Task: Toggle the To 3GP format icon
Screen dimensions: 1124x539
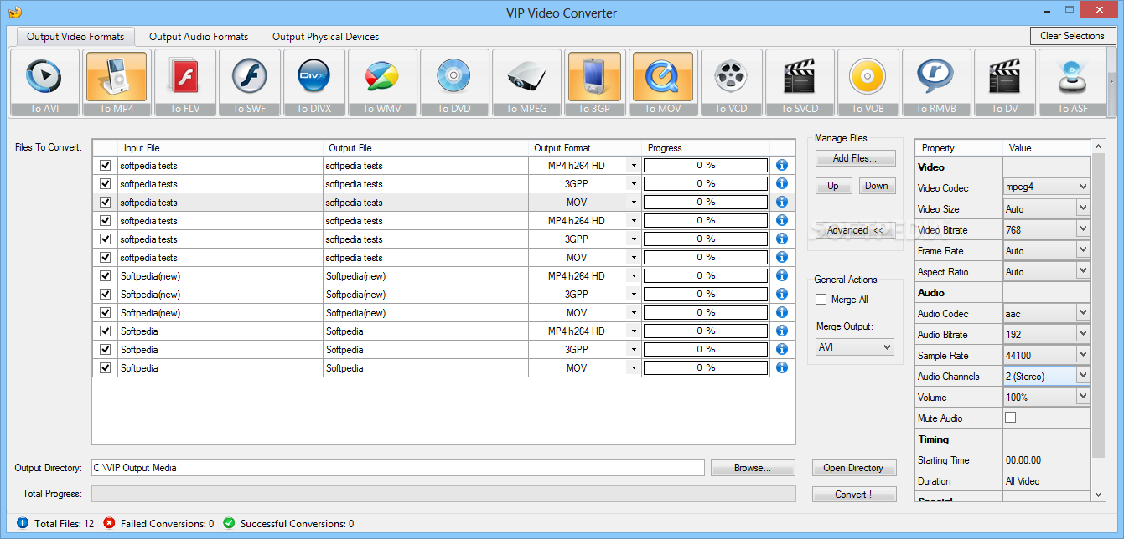Action: tap(595, 82)
